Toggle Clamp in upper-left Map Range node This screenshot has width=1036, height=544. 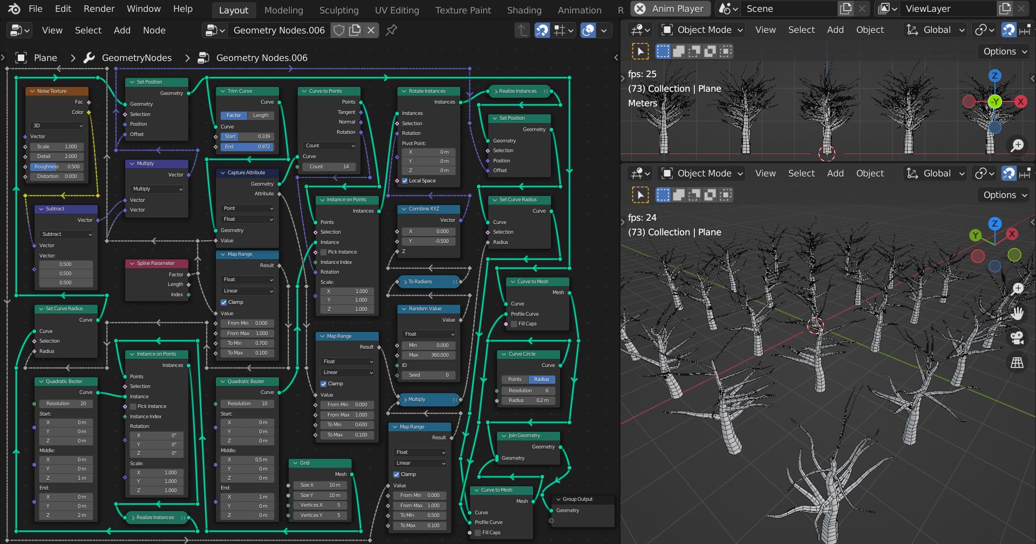[223, 302]
